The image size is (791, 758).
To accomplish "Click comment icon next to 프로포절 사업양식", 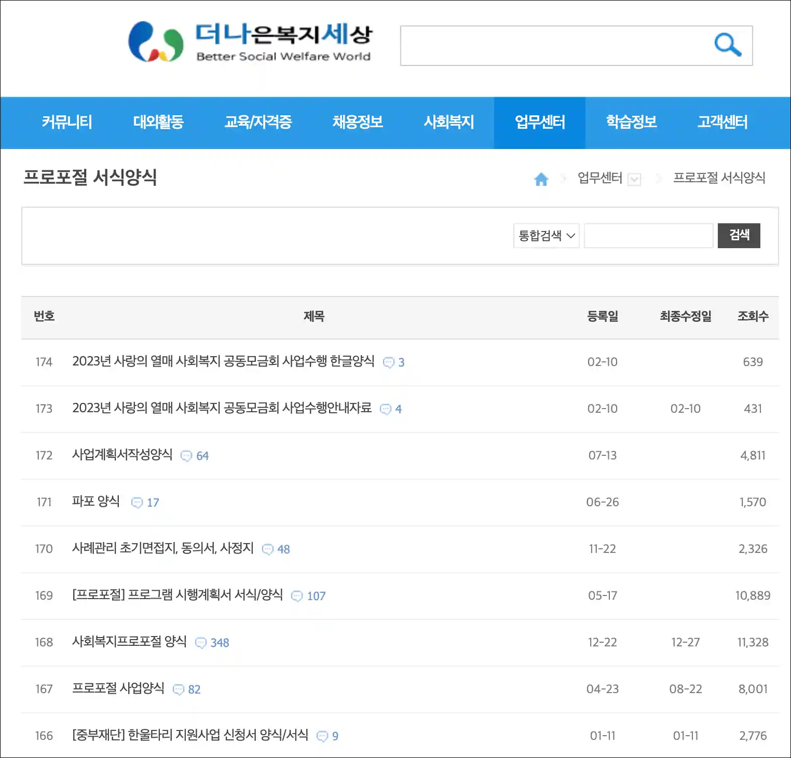I will click(178, 689).
